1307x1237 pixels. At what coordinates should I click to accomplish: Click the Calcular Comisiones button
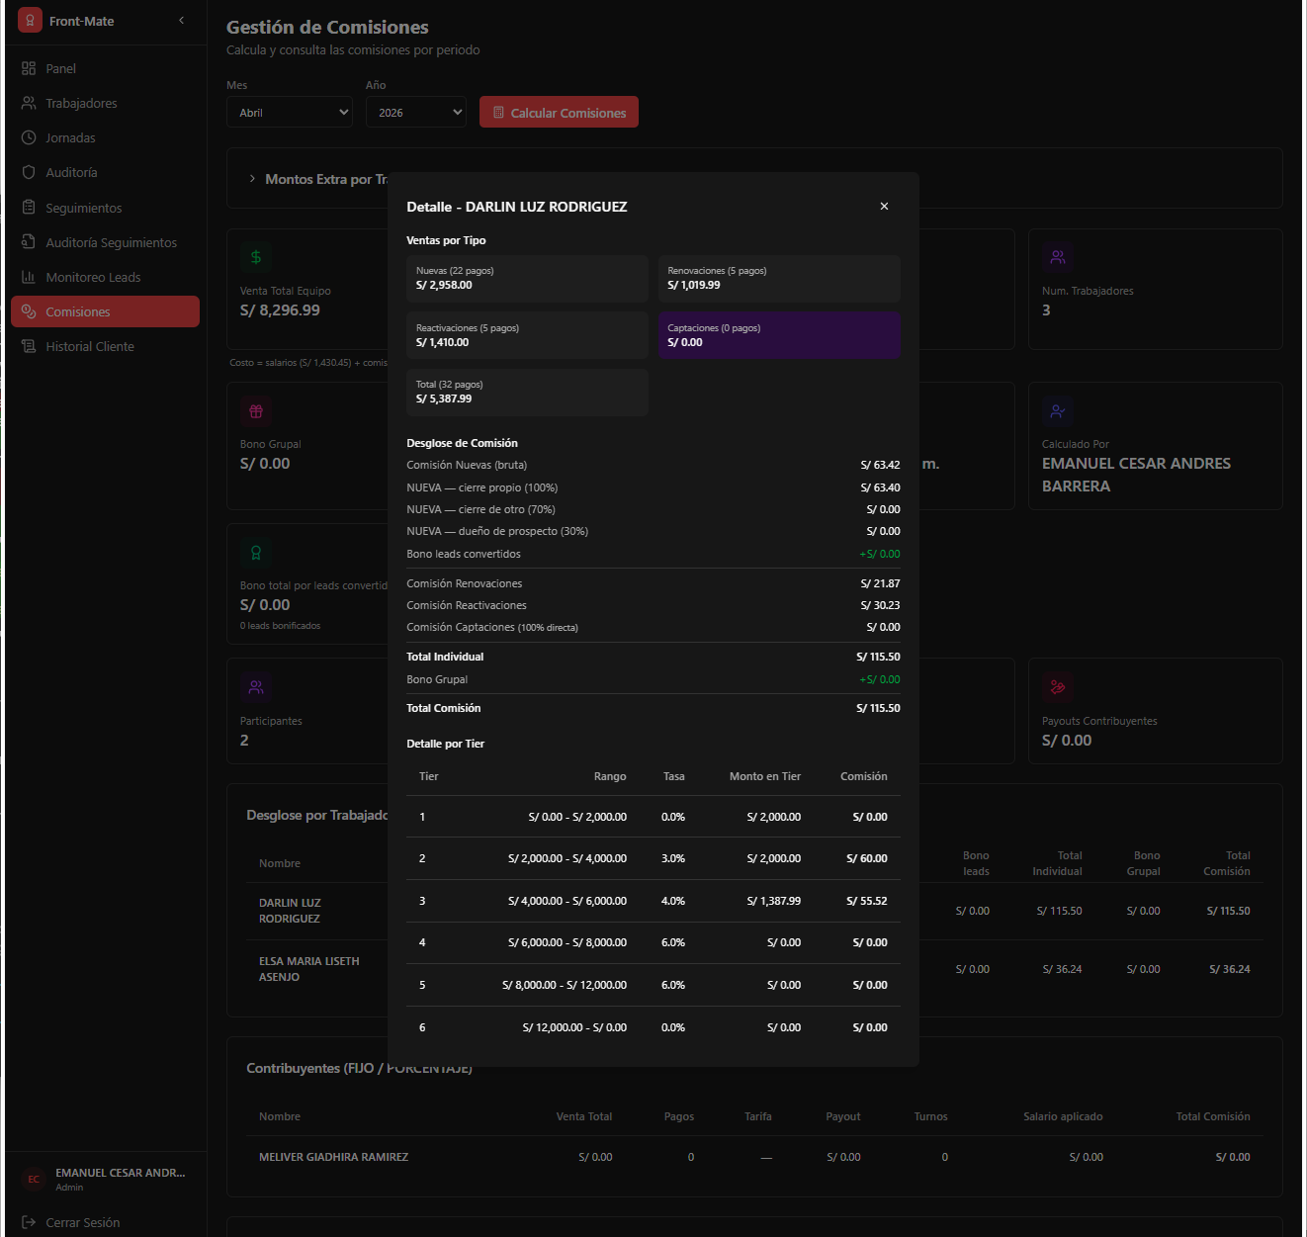[559, 112]
